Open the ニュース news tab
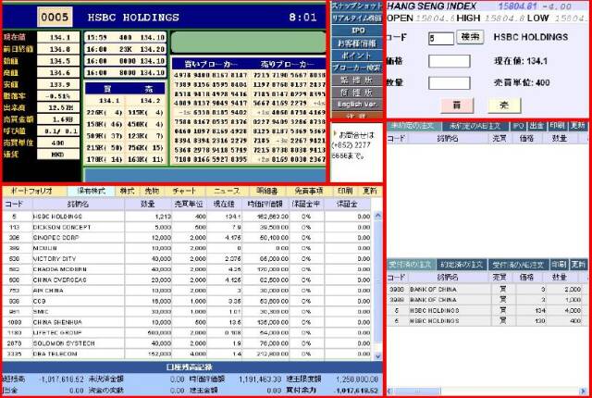 coord(227,191)
